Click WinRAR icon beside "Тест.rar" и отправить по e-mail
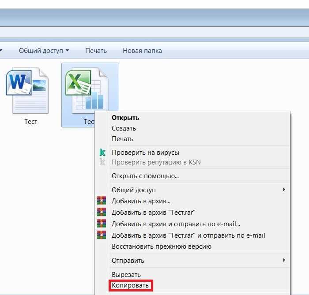The height and width of the screenshot is (295, 309). click(x=102, y=235)
